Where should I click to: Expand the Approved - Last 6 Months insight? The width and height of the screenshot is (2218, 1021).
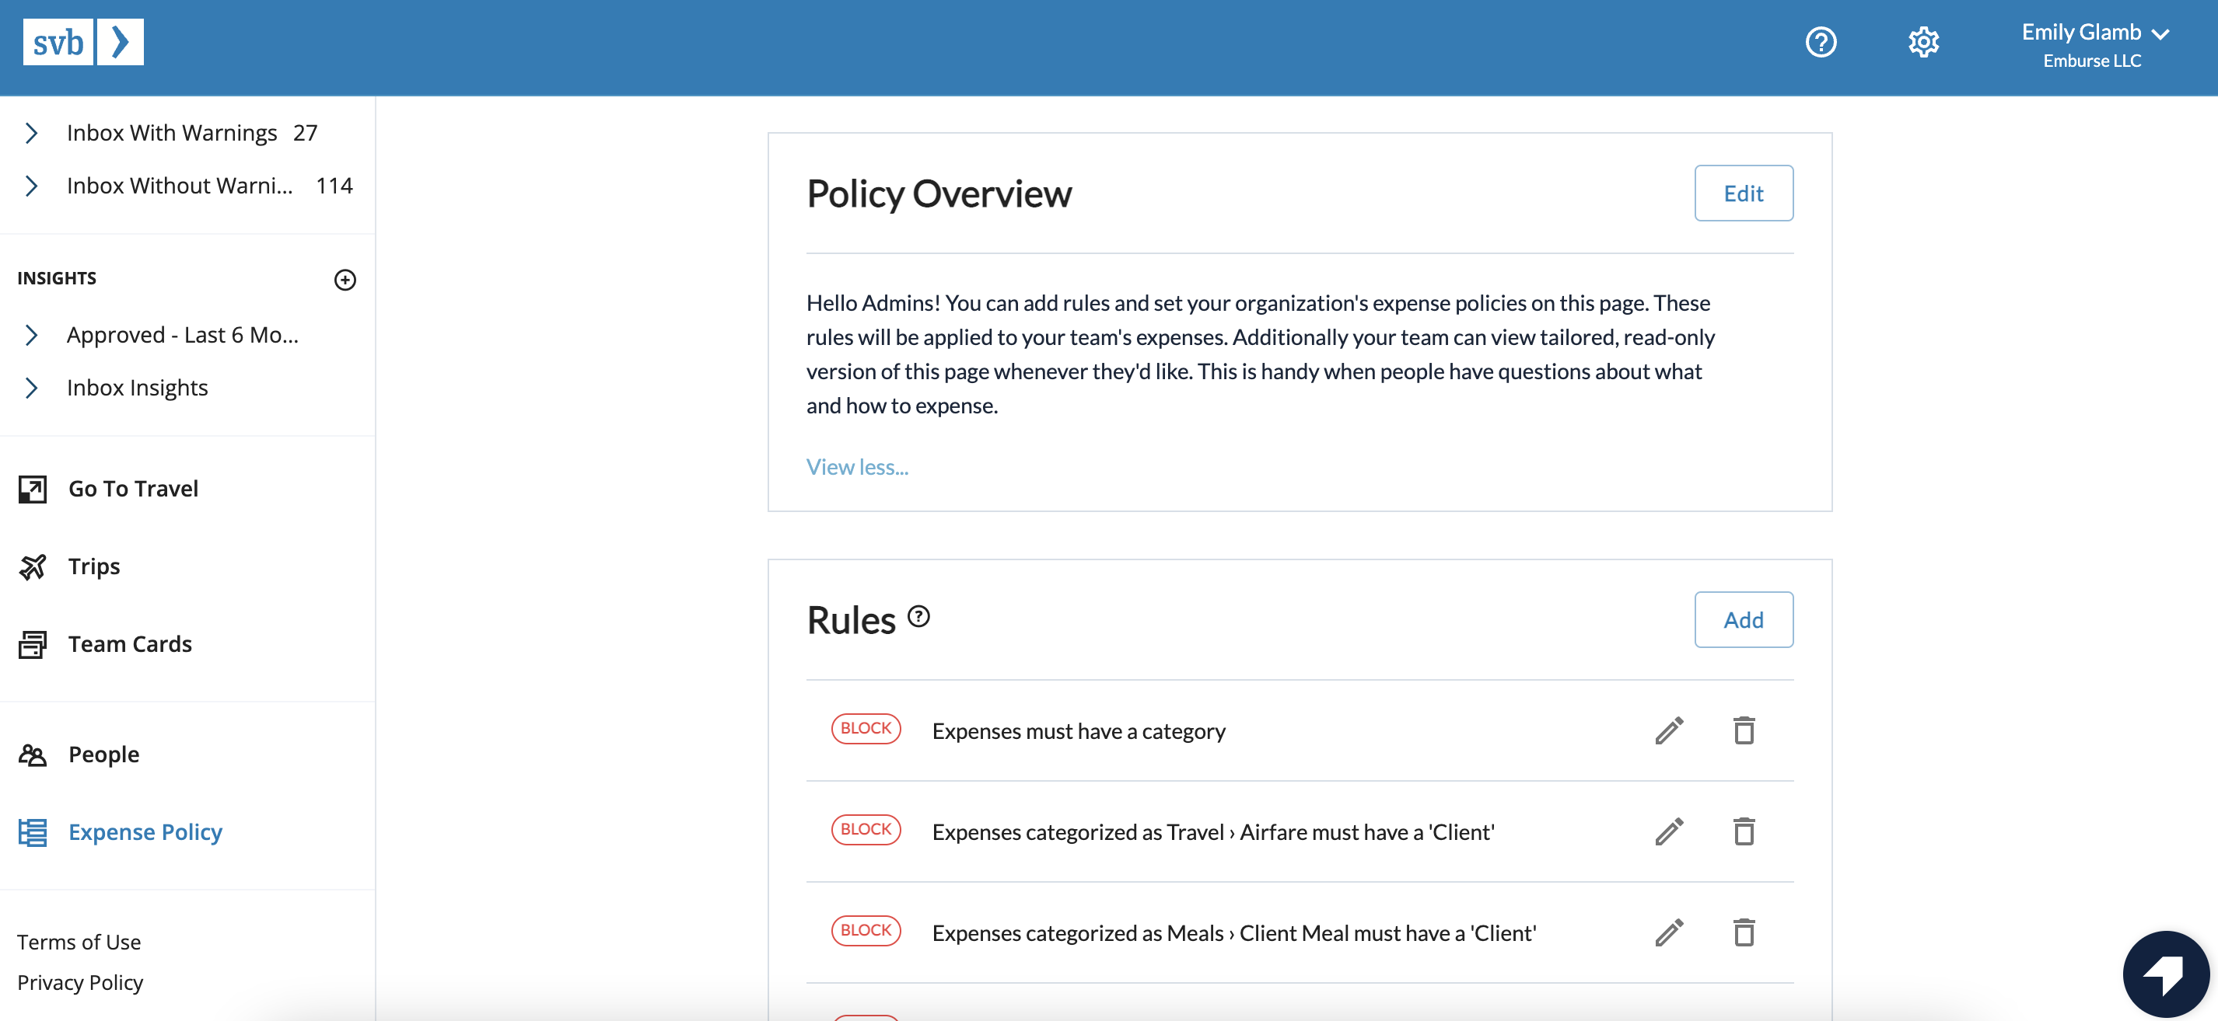pos(33,335)
